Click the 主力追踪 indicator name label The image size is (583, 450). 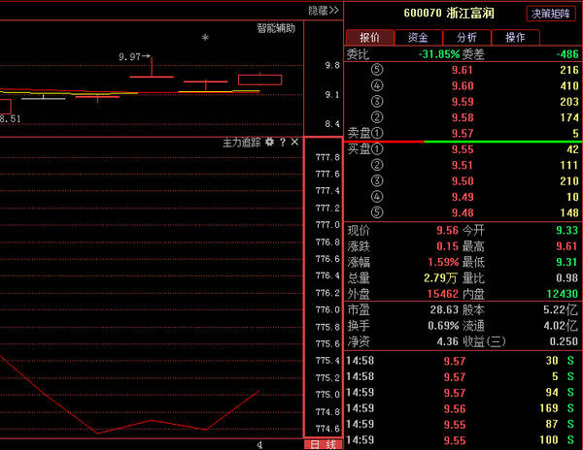(242, 143)
